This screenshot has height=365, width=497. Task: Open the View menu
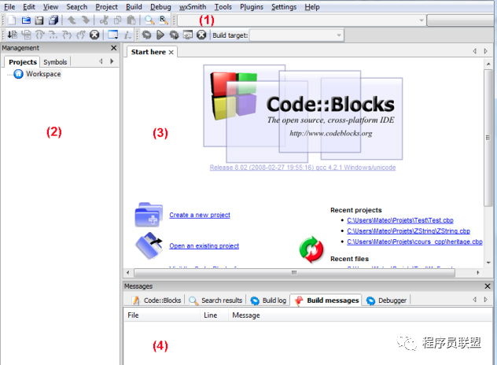[x=50, y=6]
